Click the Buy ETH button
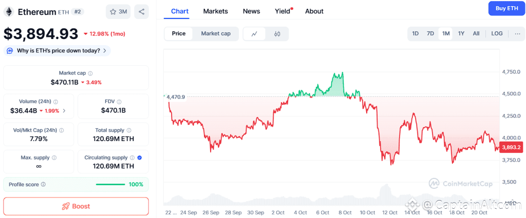 (x=506, y=9)
